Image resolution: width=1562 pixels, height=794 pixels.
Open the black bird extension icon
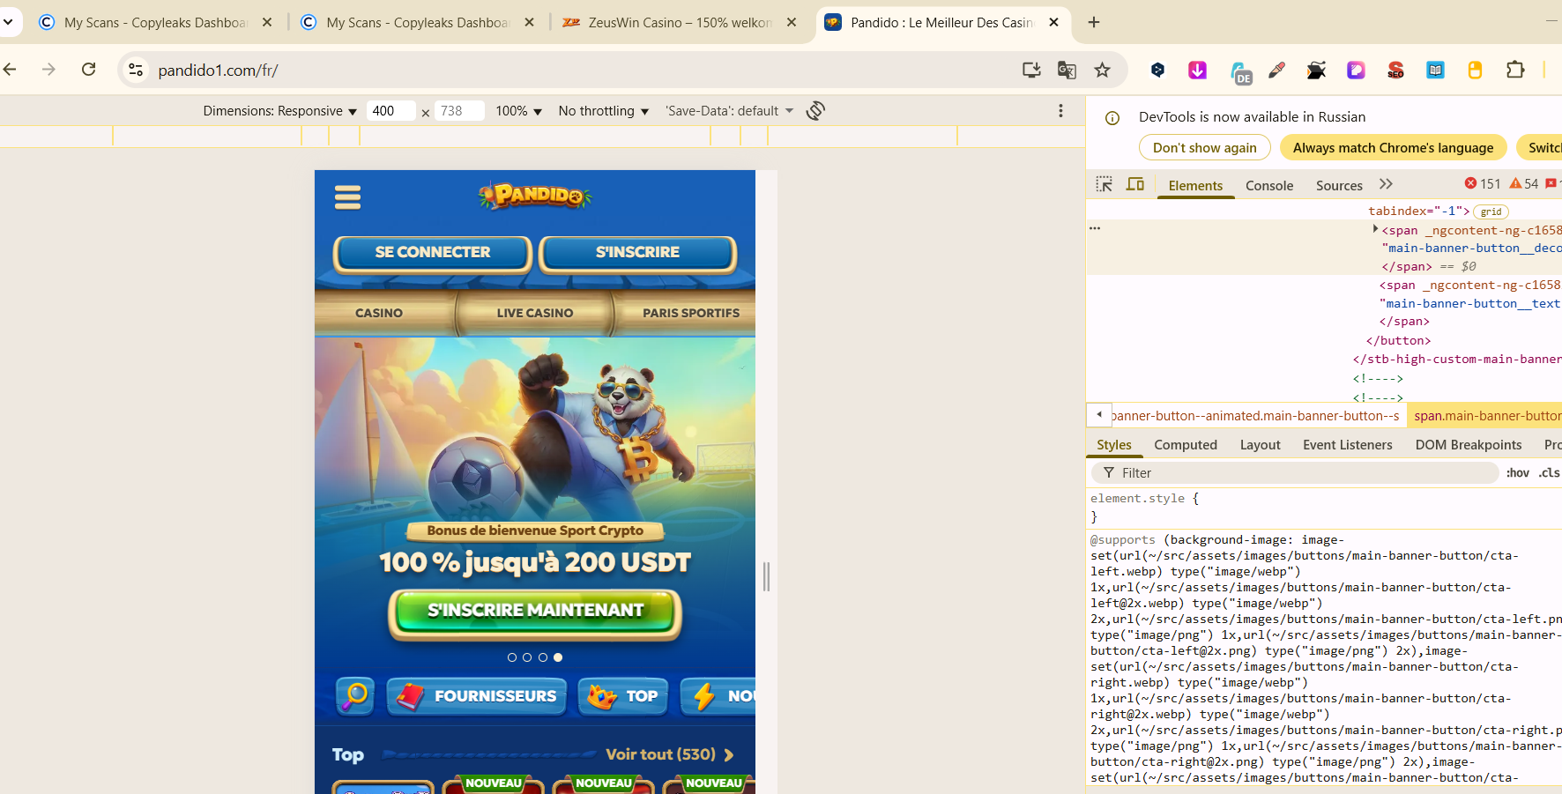[x=1316, y=70]
